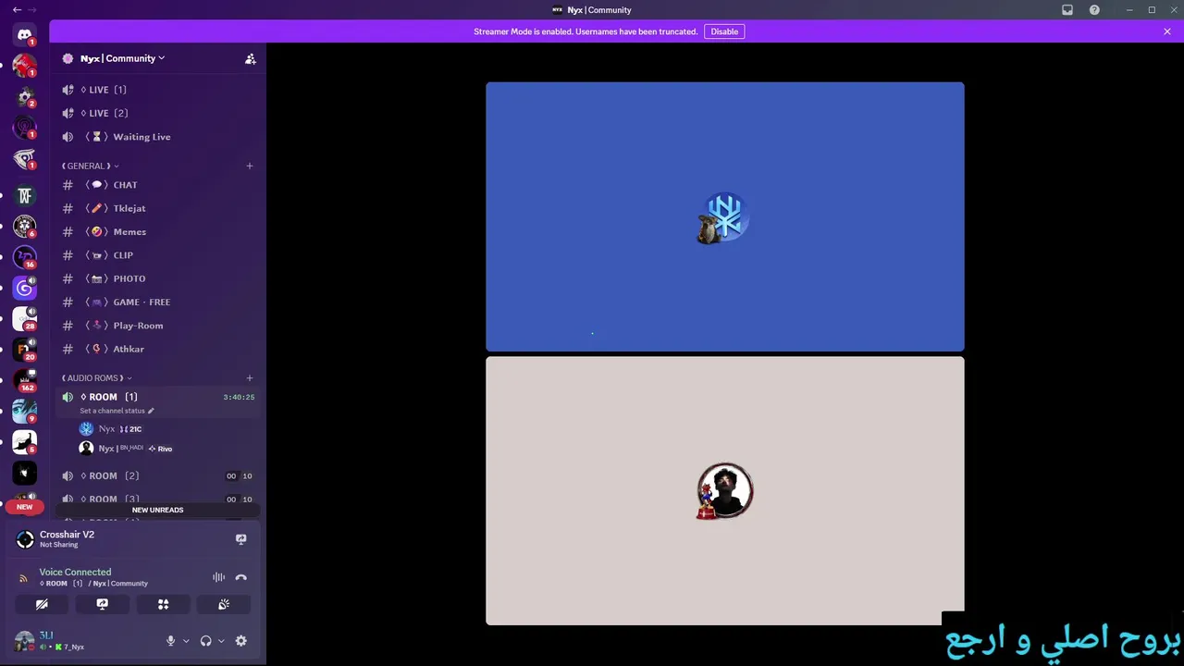
Task: Share Crosshair V2 screen icon
Action: [241, 539]
